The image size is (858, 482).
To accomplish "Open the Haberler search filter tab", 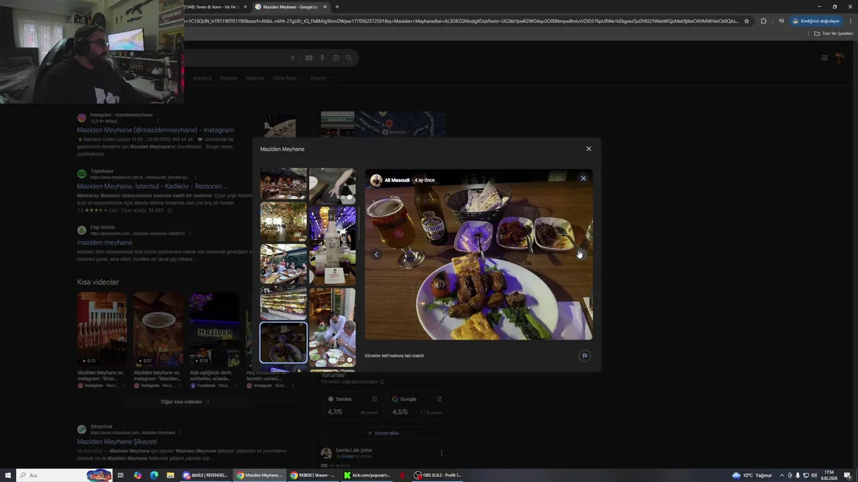I will [255, 78].
